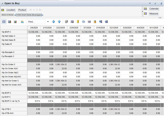
Task: Click the grid icon beside Calendar
Action: (x=145, y=9)
